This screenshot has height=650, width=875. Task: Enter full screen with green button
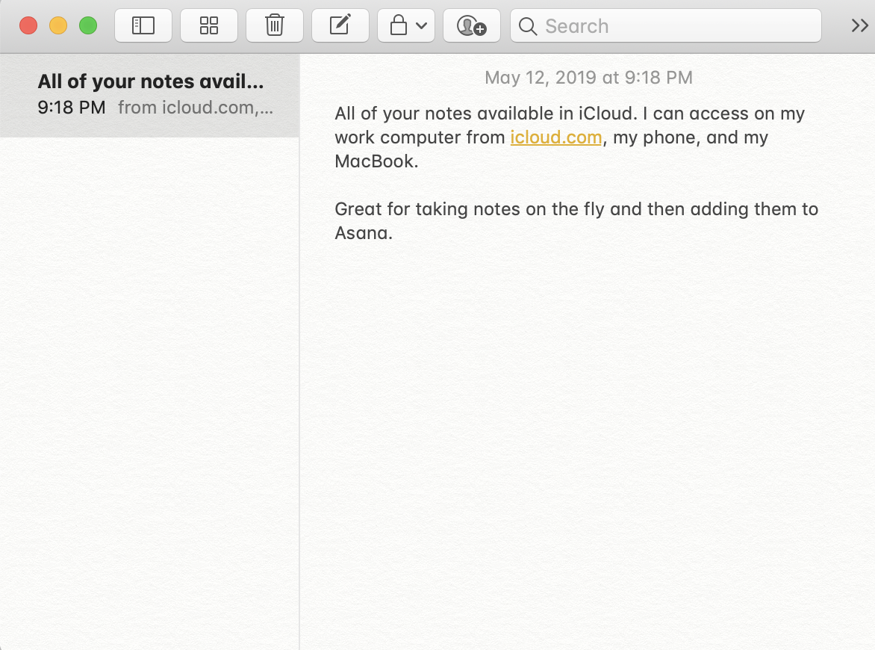pos(88,26)
